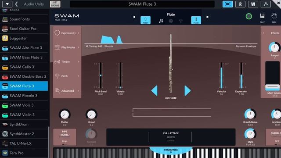Image resolution: width=281 pixels, height=158 pixels.
Task: Select next instrument with blue right triangle
Action: coord(187,90)
